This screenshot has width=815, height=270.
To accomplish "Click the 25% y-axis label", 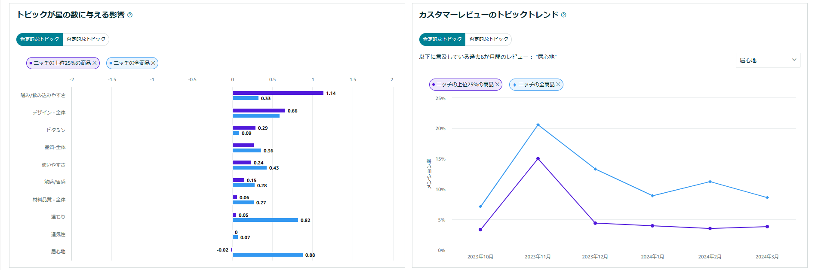I will point(440,98).
